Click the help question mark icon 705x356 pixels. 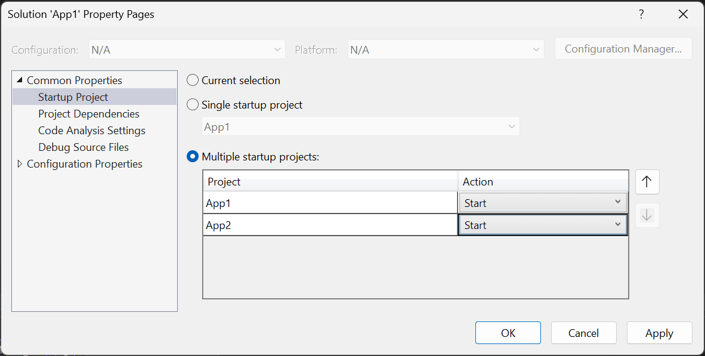coord(641,14)
